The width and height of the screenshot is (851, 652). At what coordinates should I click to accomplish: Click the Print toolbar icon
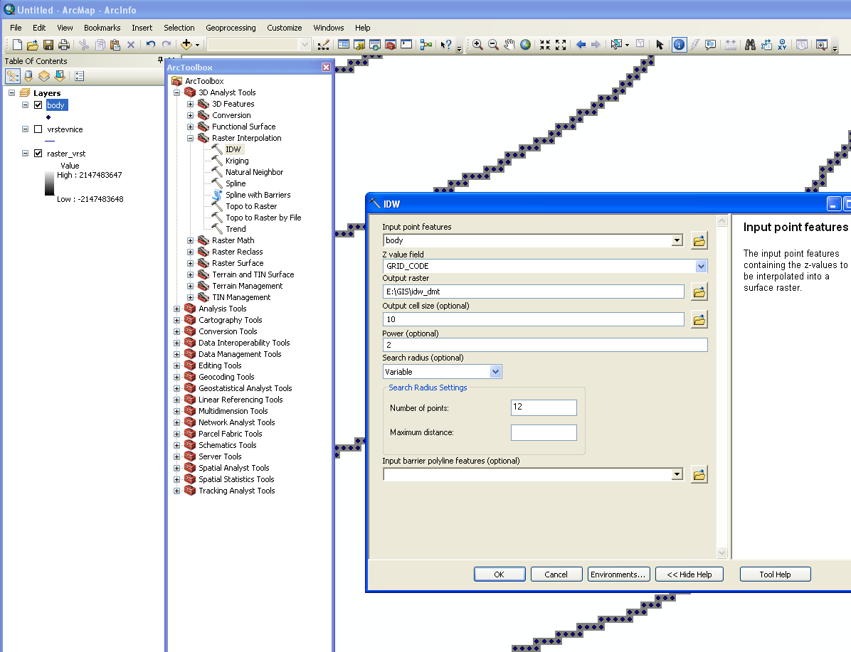point(64,45)
